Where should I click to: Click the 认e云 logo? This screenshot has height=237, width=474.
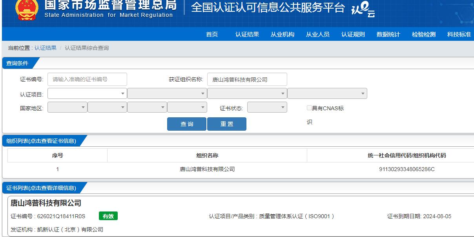363,9
